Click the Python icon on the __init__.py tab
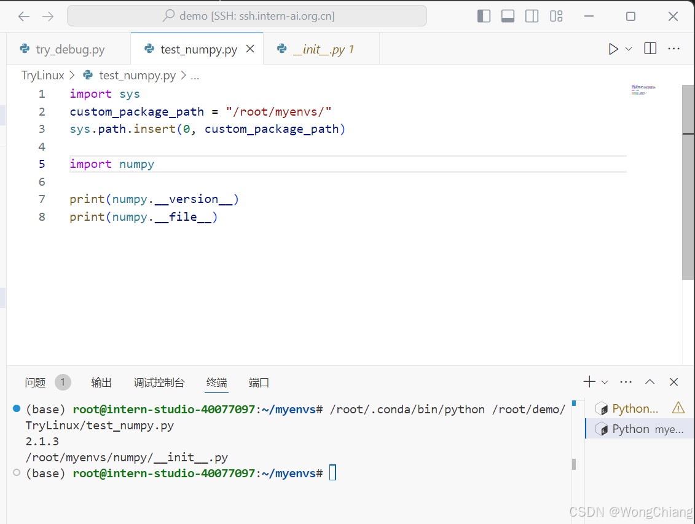Viewport: 695px width, 524px height. 282,49
